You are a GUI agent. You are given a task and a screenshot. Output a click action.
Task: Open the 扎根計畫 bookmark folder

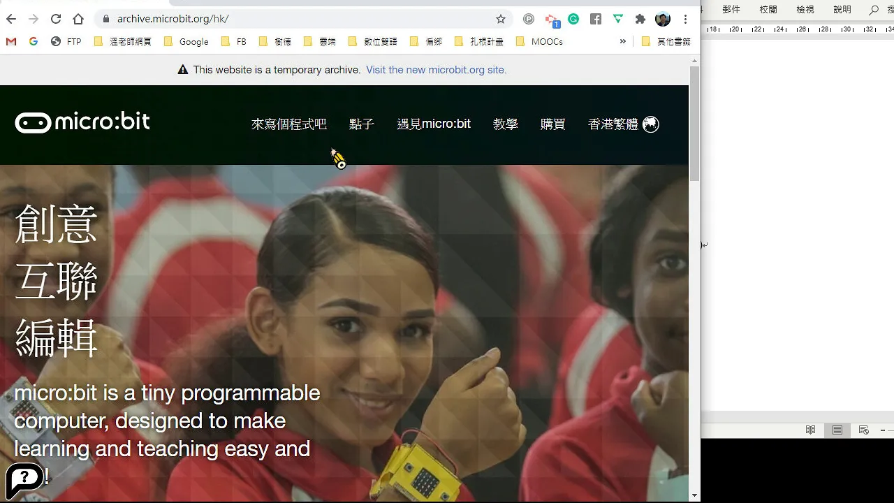pos(479,41)
